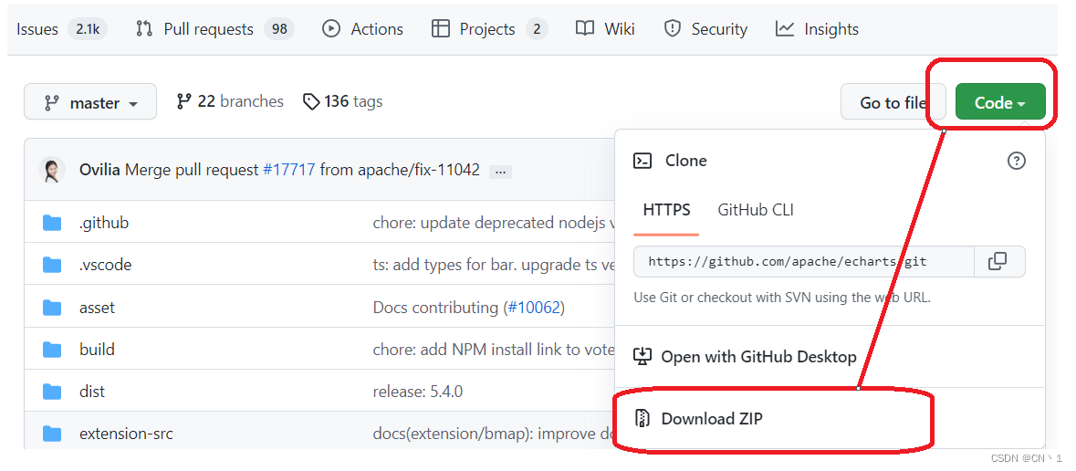
Task: View the 22 branches link
Action: click(x=230, y=101)
